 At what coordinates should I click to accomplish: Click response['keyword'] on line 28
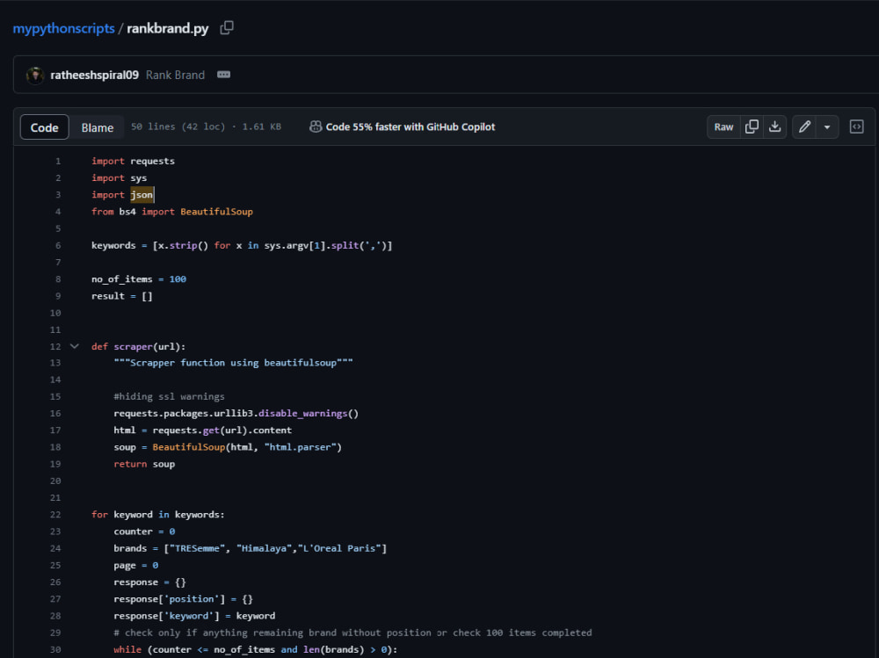click(166, 616)
